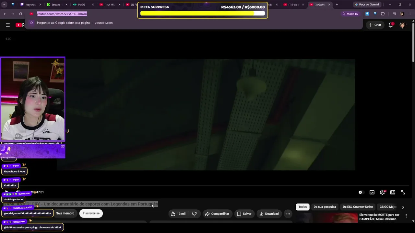Open the browser profile avatar

pyautogui.click(x=402, y=14)
